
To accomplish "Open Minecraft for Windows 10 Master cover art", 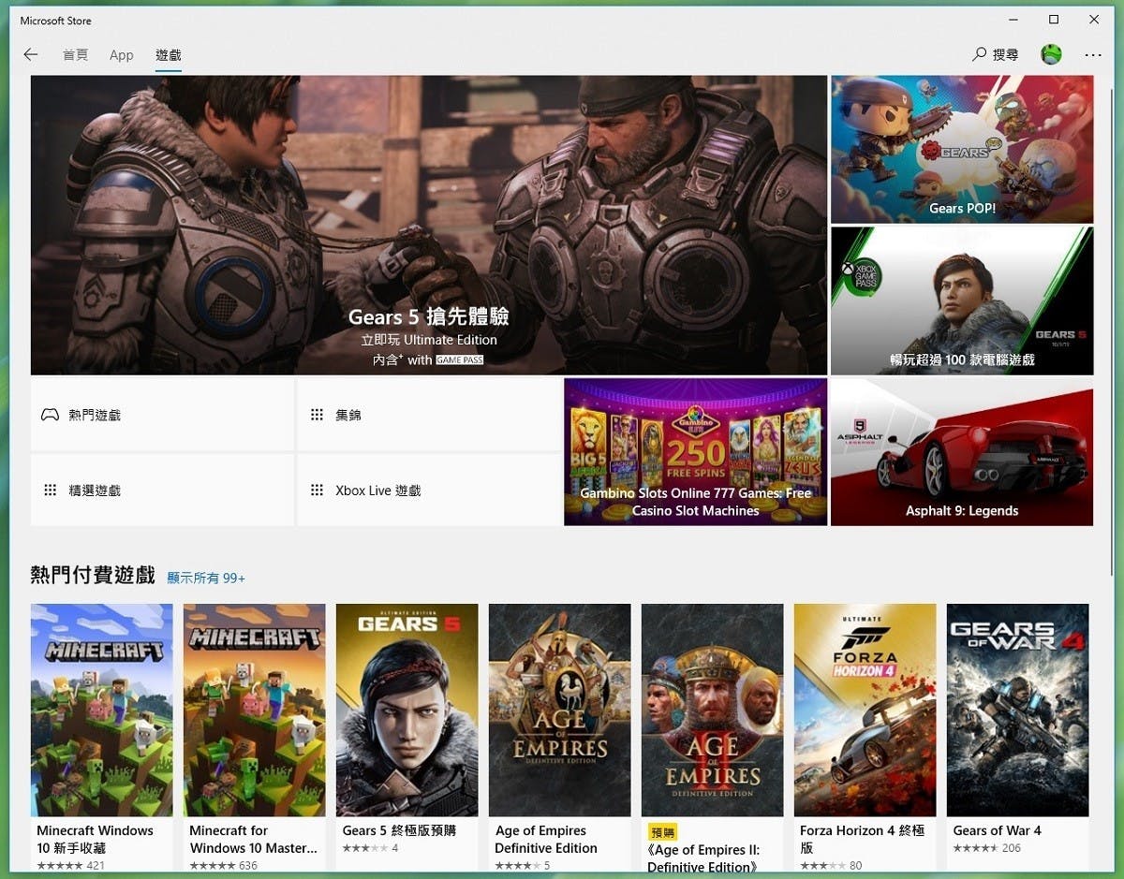I will [255, 710].
